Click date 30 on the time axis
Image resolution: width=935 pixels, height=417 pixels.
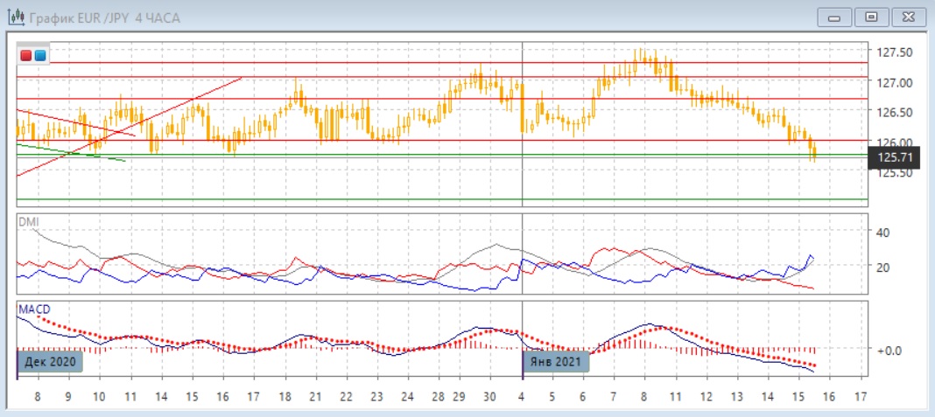(490, 396)
